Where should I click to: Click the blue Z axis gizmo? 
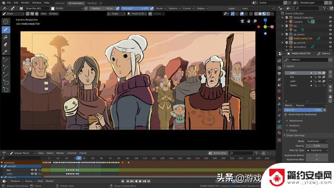click(265, 20)
